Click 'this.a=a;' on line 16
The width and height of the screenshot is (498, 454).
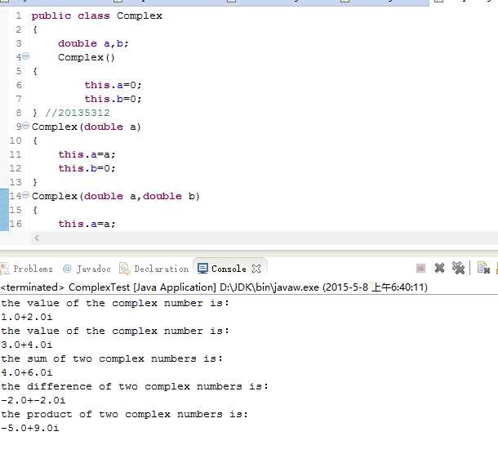(x=87, y=224)
